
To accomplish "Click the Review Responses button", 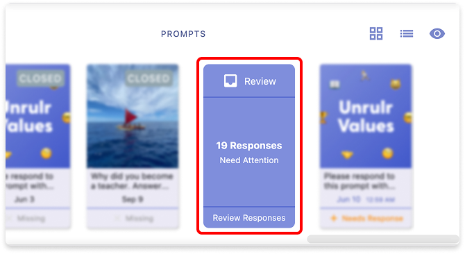I will pos(249,218).
